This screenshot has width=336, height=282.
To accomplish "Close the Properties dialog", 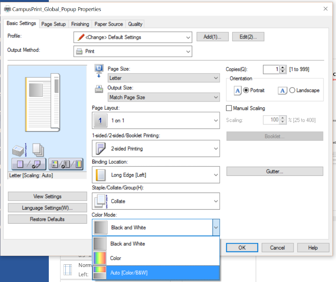I will [326, 9].
